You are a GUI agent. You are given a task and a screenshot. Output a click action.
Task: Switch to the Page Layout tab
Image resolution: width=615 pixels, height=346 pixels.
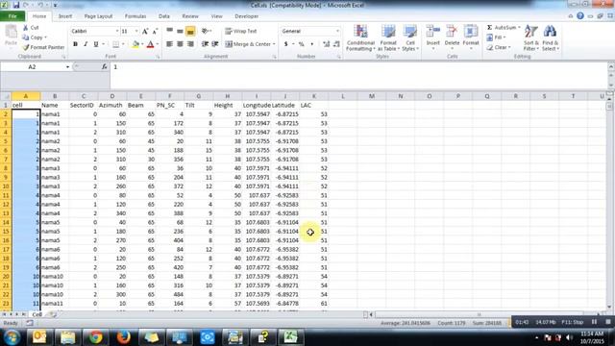(98, 16)
